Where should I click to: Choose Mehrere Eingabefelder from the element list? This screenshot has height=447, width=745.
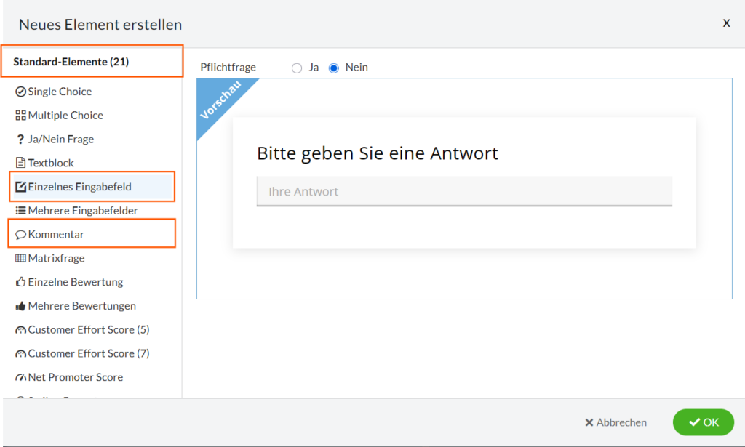pos(82,211)
